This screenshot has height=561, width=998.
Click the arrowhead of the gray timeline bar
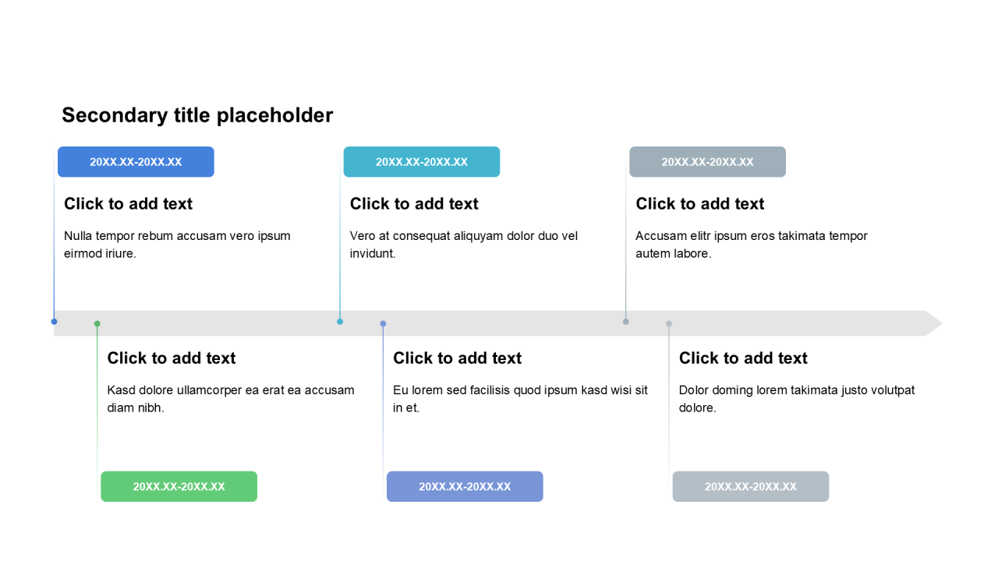coord(934,323)
